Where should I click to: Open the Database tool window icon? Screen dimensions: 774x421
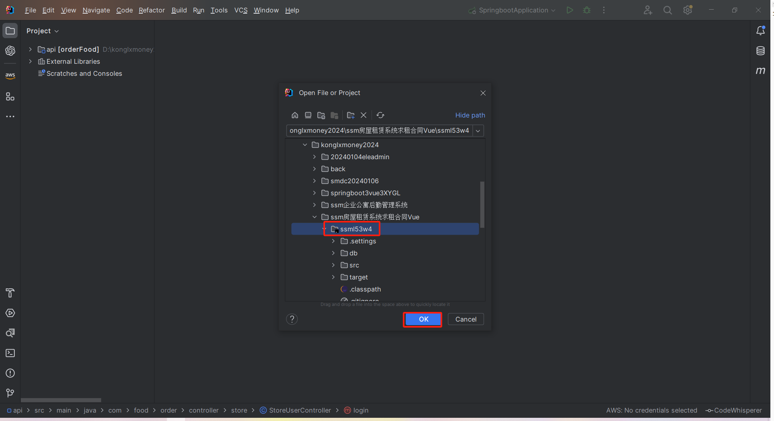(x=760, y=51)
